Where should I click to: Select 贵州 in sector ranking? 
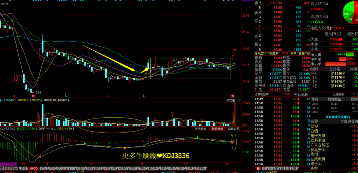(314, 155)
